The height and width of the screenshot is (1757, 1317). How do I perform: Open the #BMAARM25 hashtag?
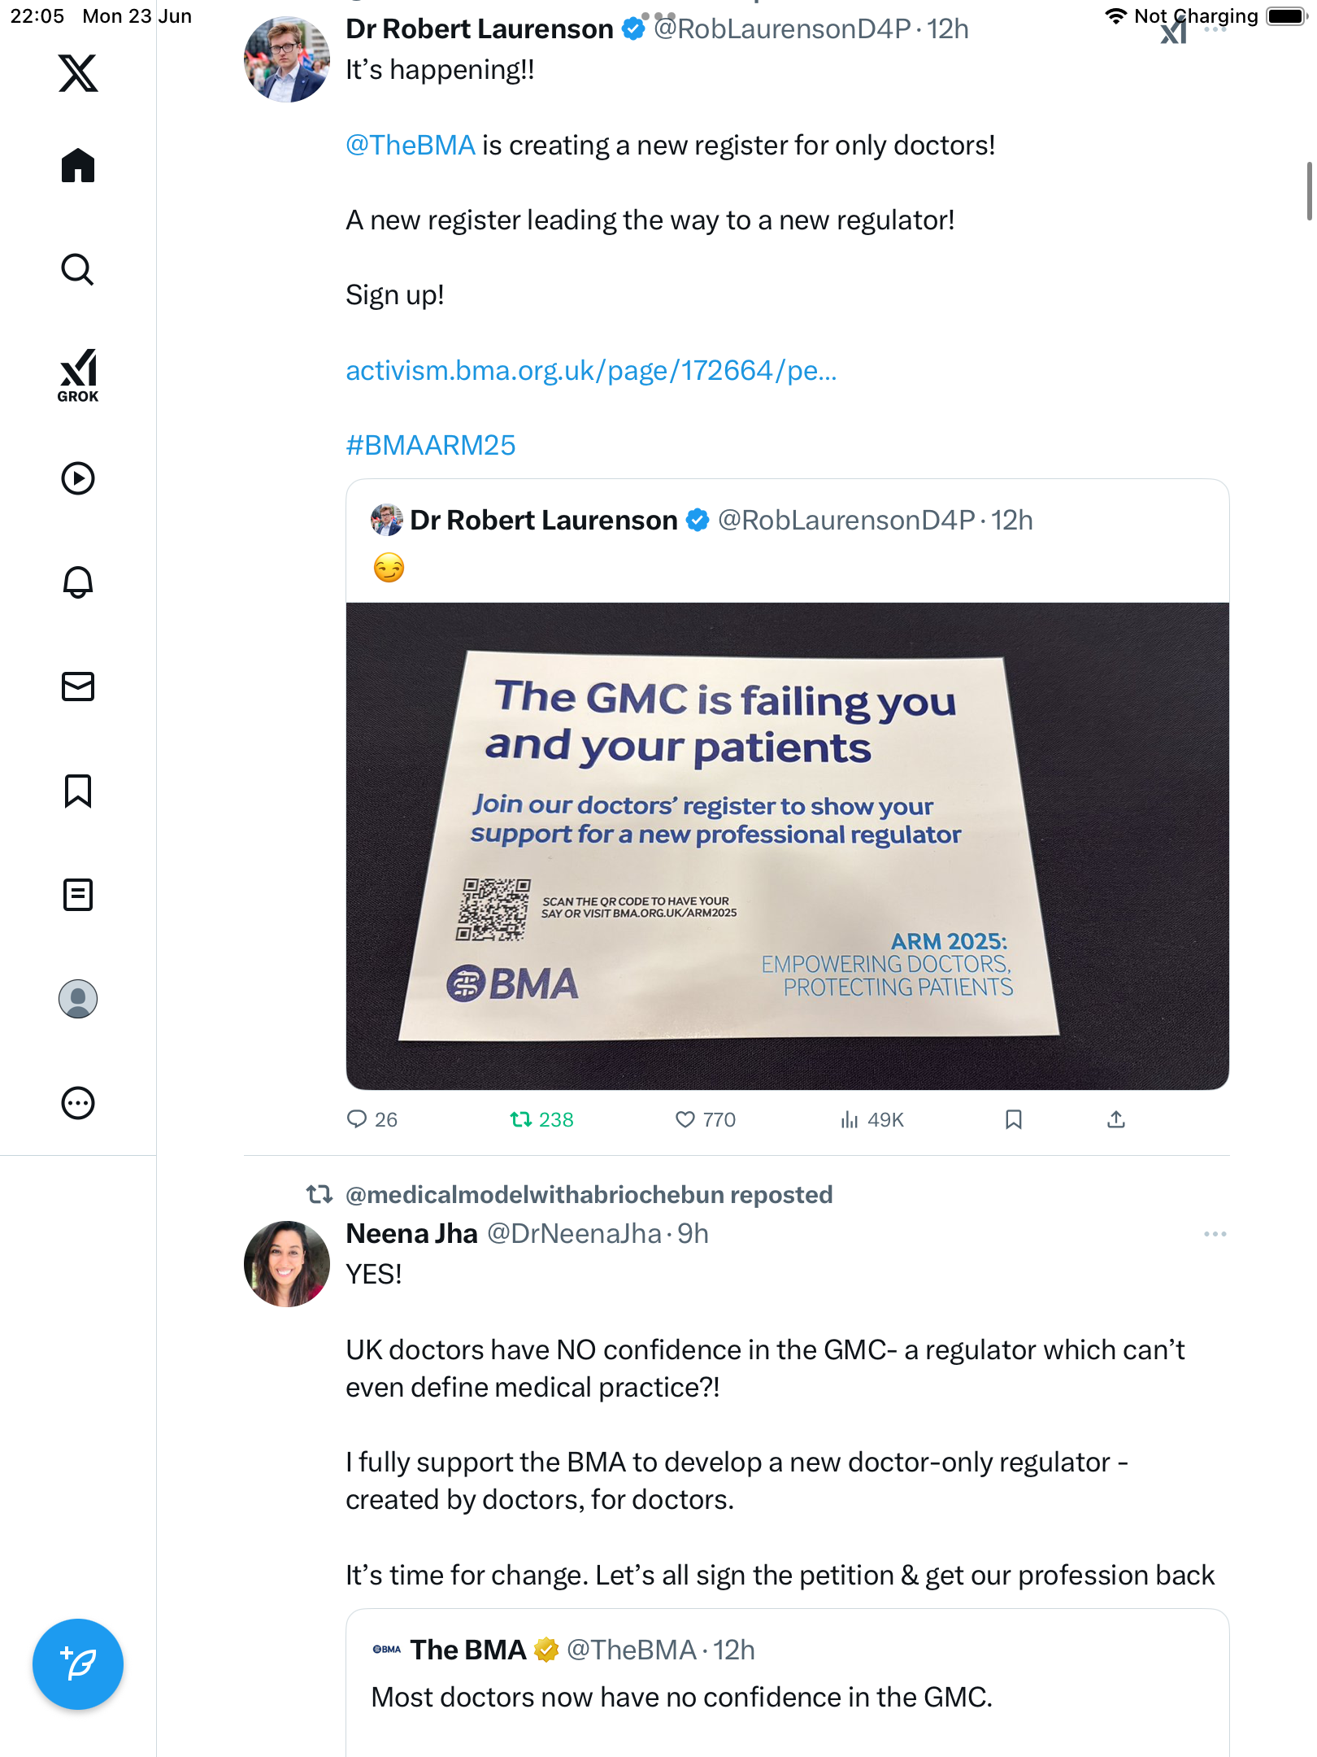tap(431, 446)
